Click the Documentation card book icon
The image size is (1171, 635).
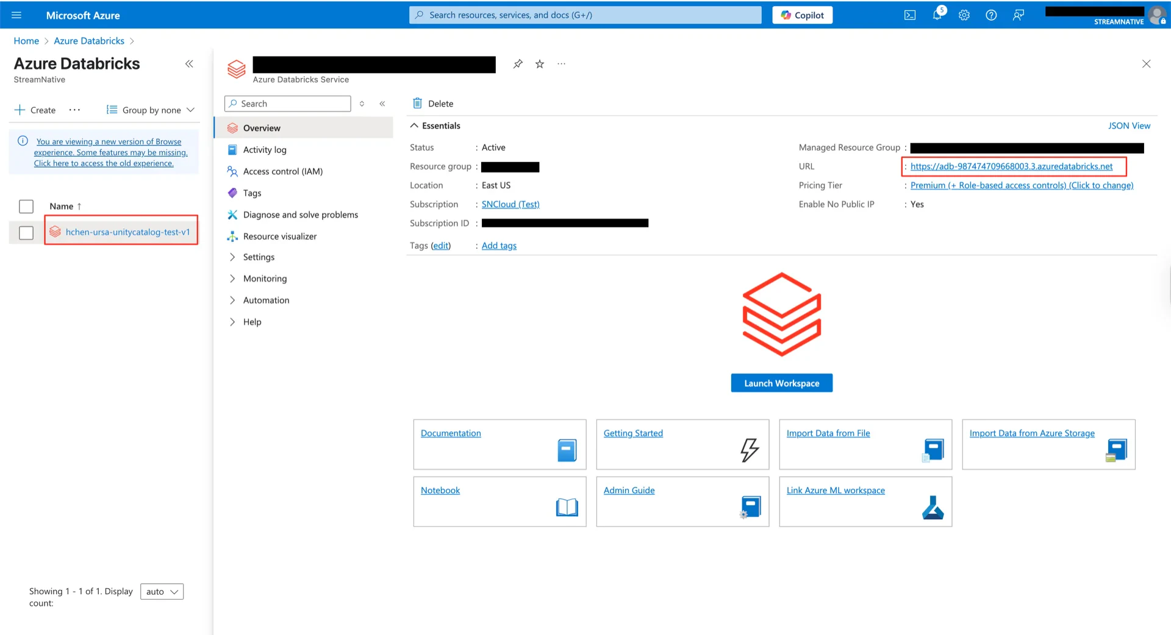[567, 450]
